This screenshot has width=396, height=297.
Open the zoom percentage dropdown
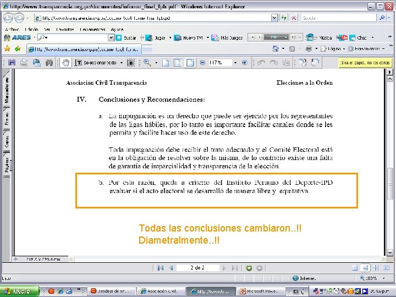pos(235,63)
